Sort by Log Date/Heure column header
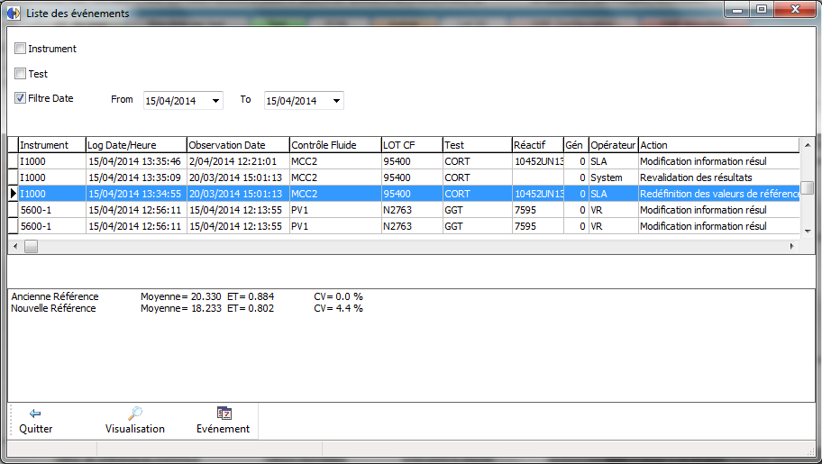The height and width of the screenshot is (464, 822). pyautogui.click(x=136, y=145)
